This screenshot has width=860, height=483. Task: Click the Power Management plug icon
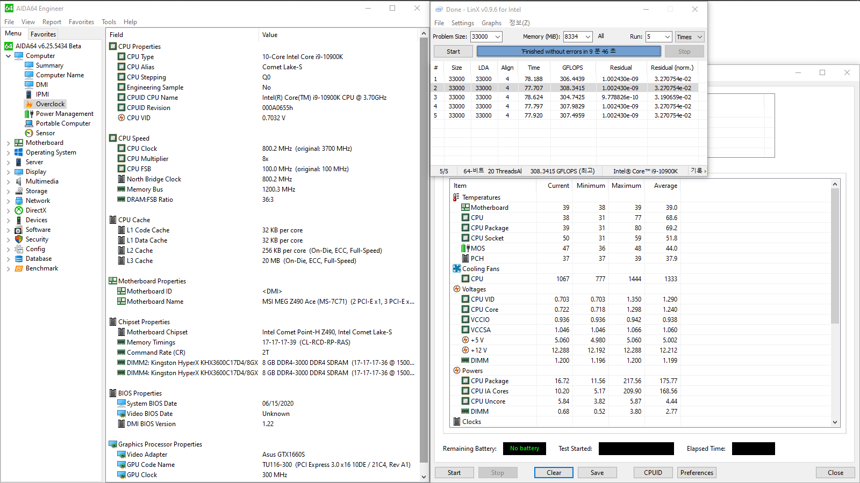click(x=29, y=114)
